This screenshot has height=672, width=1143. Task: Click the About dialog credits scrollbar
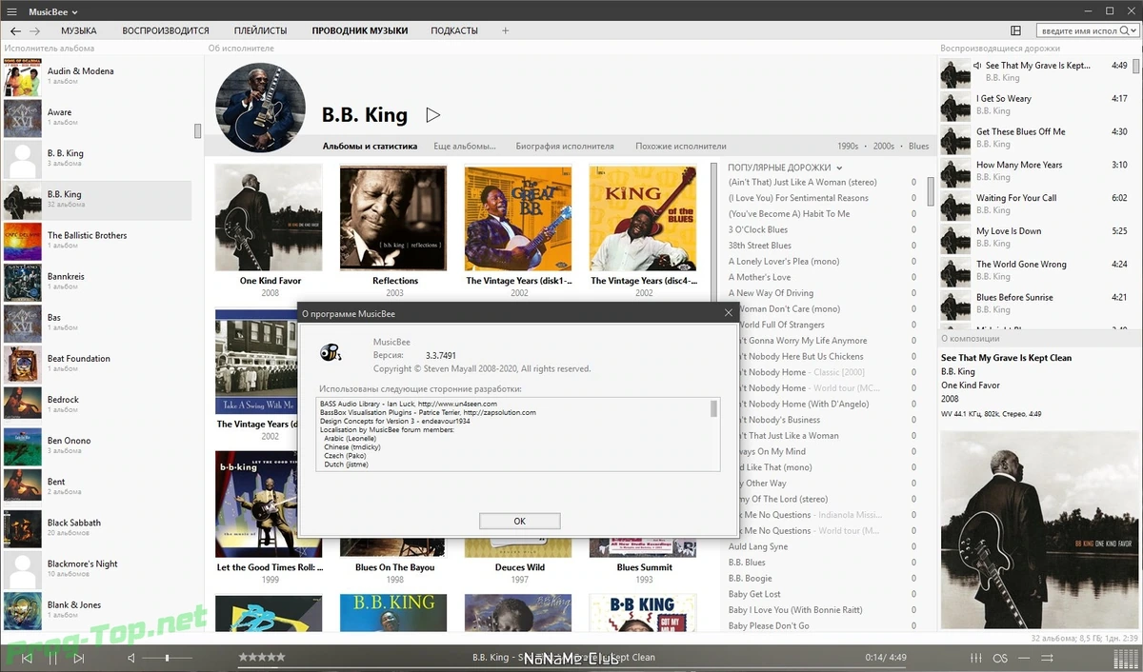713,408
